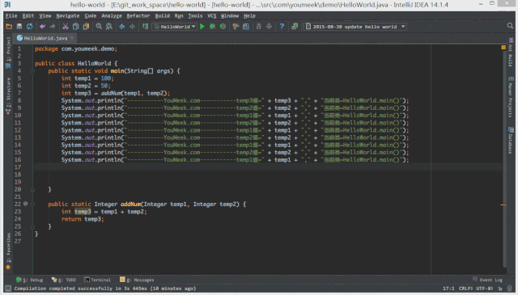Open the Refactor menu

pos(138,16)
